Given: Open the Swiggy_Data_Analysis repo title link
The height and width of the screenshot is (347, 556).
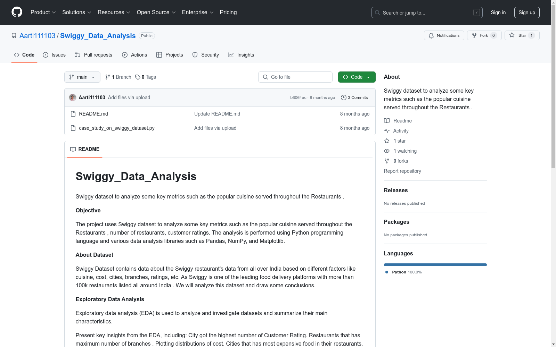Looking at the screenshot, I should (98, 36).
